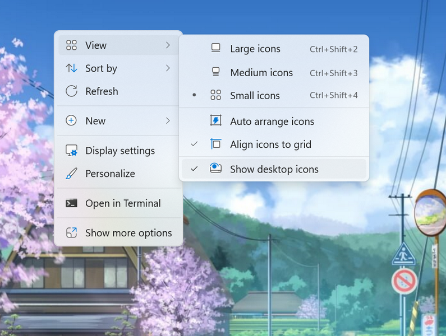Expand the chevron next to View
The image size is (446, 336).
168,45
